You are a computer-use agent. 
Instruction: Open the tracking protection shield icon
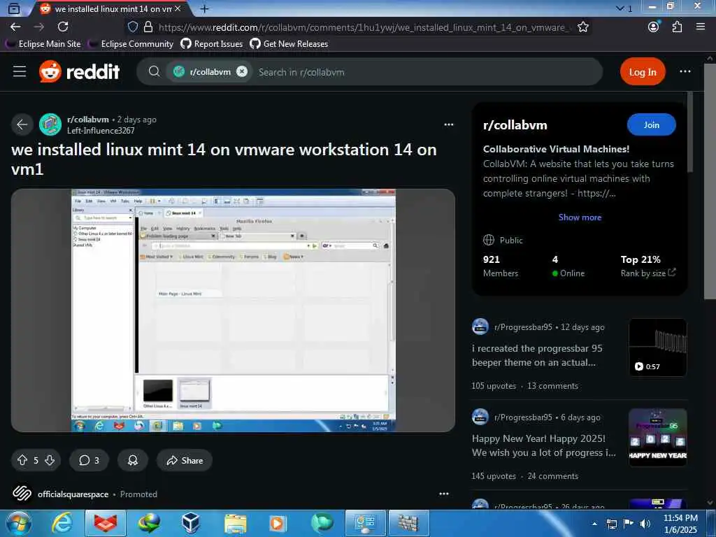[x=133, y=27]
